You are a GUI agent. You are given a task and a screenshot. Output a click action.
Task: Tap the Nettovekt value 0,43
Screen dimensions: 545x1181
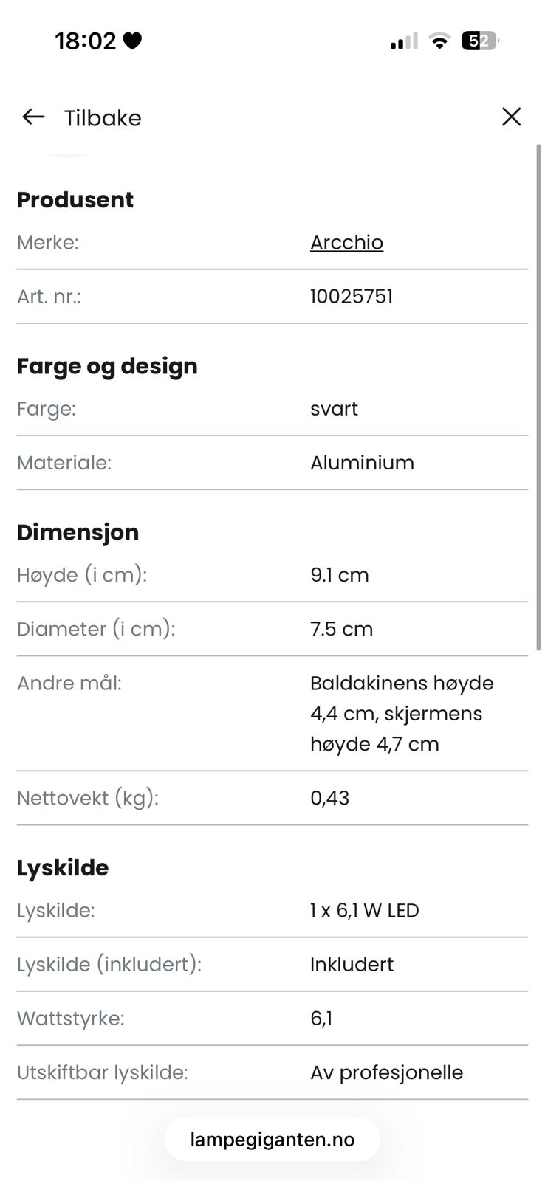(330, 798)
